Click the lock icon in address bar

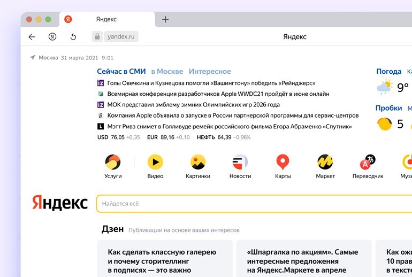tap(97, 37)
